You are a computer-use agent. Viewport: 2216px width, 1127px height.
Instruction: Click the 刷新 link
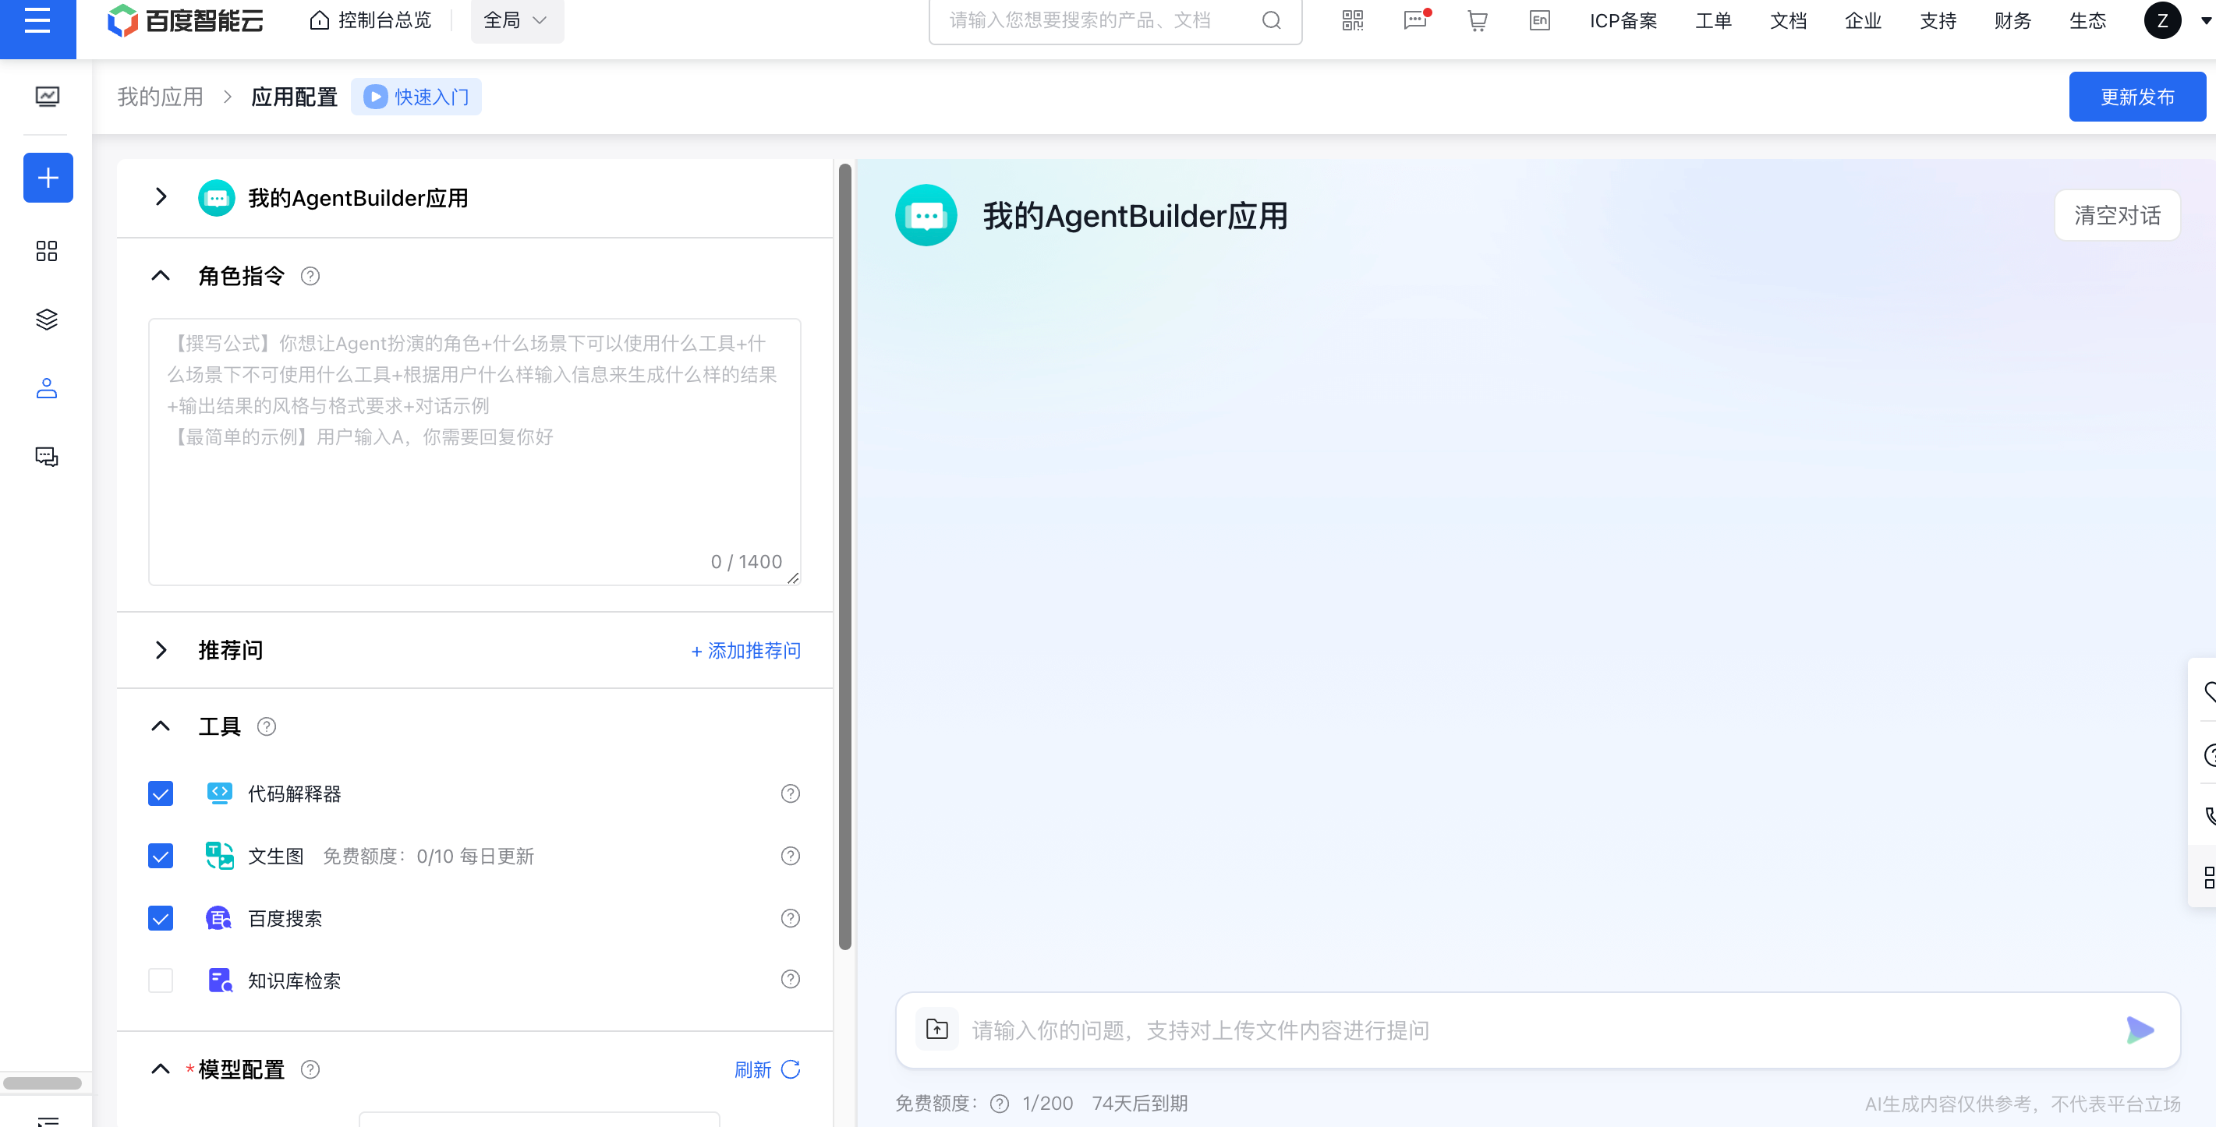tap(752, 1069)
